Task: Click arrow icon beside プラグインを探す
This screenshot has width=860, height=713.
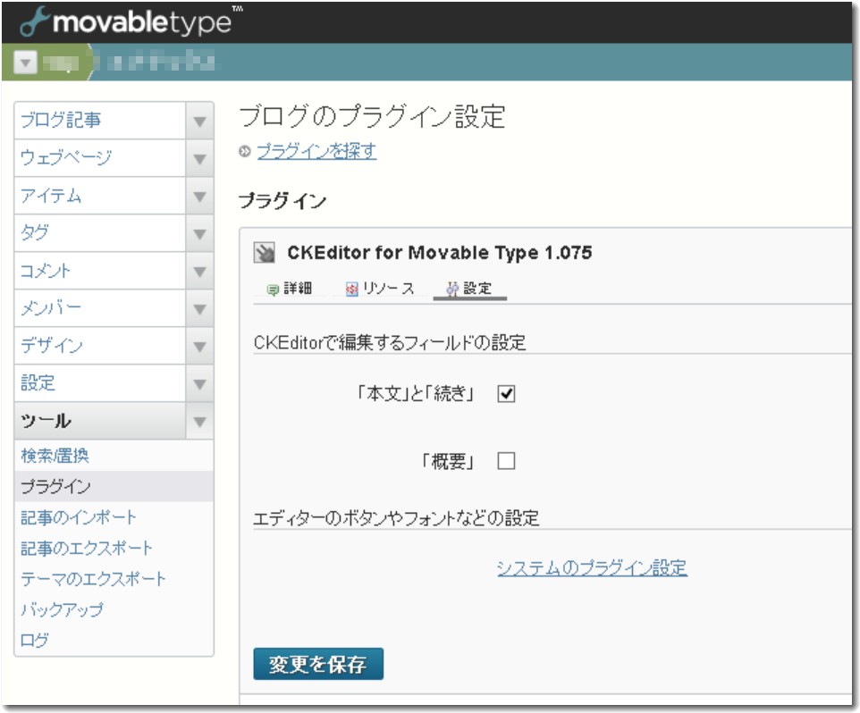Action: 245,152
